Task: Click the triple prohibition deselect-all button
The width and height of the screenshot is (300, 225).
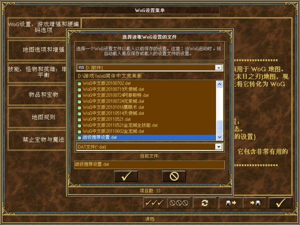Action: [179, 203]
